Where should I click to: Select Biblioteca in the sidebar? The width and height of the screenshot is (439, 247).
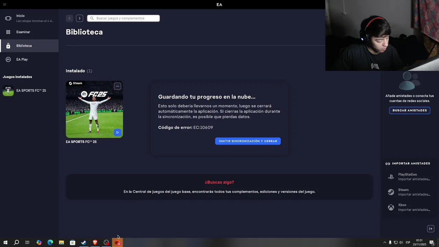pyautogui.click(x=29, y=46)
